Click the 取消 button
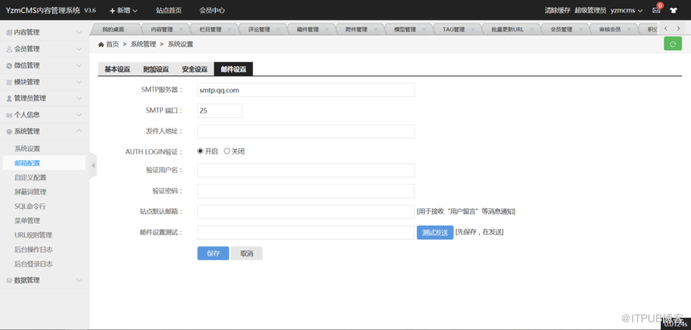The width and height of the screenshot is (691, 330). 247,253
